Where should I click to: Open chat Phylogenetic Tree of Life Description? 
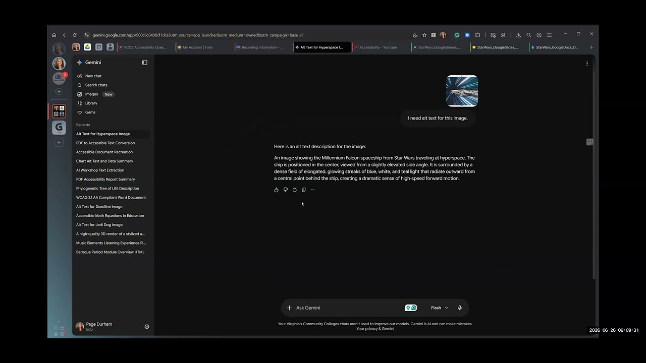(x=107, y=189)
